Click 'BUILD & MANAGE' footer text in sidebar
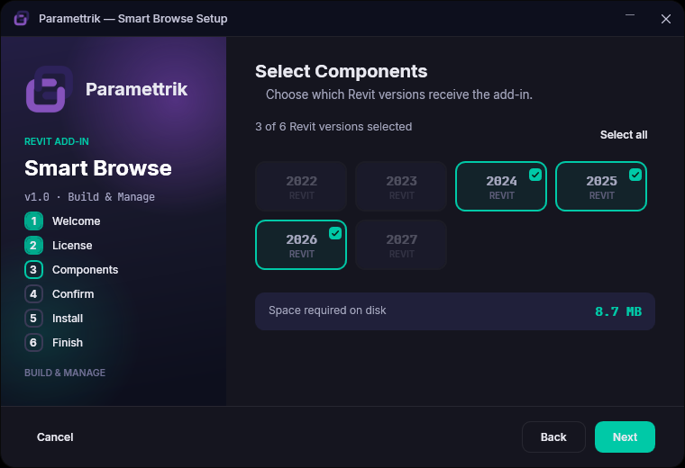Screen dimensions: 685x468 pos(65,373)
